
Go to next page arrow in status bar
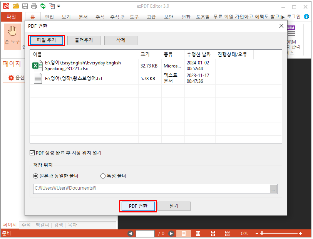coord(171,233)
